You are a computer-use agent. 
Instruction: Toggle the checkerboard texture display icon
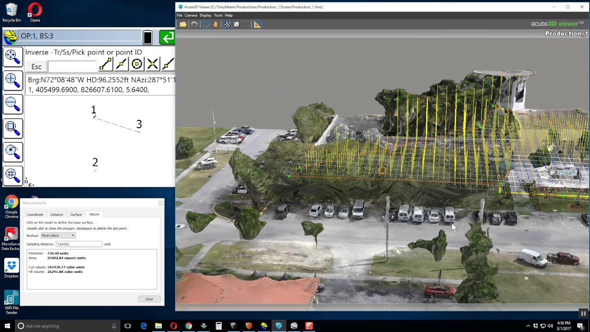227,24
